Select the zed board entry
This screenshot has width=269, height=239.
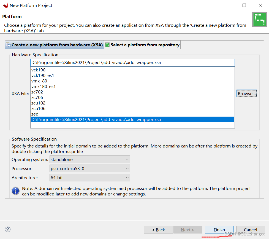point(132,114)
